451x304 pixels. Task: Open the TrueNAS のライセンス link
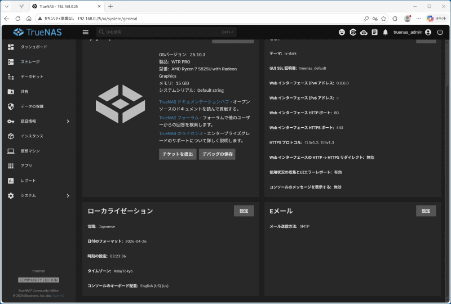[x=181, y=133]
